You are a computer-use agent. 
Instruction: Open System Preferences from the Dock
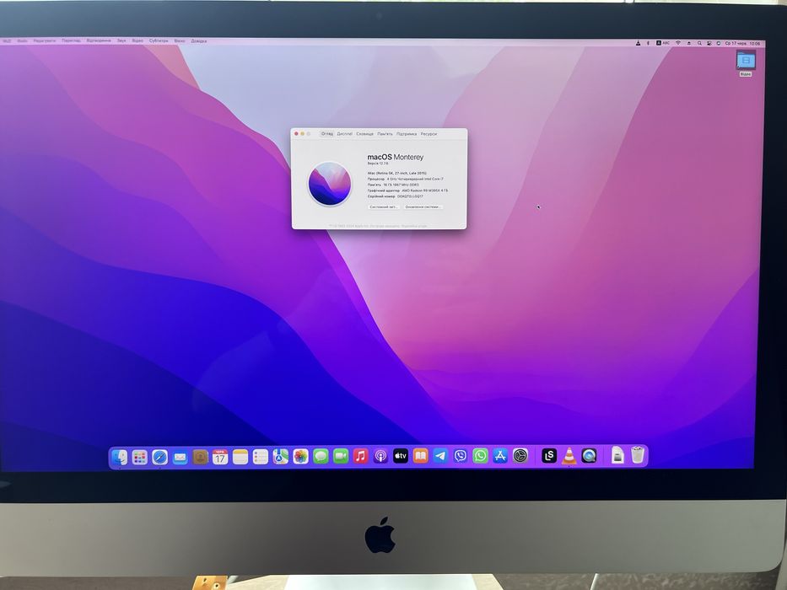click(520, 455)
